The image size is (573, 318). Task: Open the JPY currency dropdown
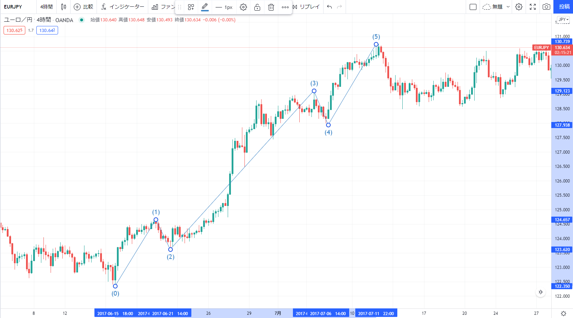click(563, 20)
